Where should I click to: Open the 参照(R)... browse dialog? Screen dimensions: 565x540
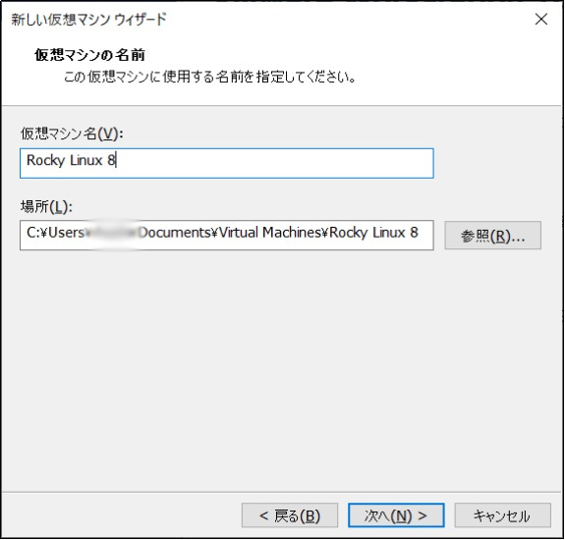[x=492, y=236]
